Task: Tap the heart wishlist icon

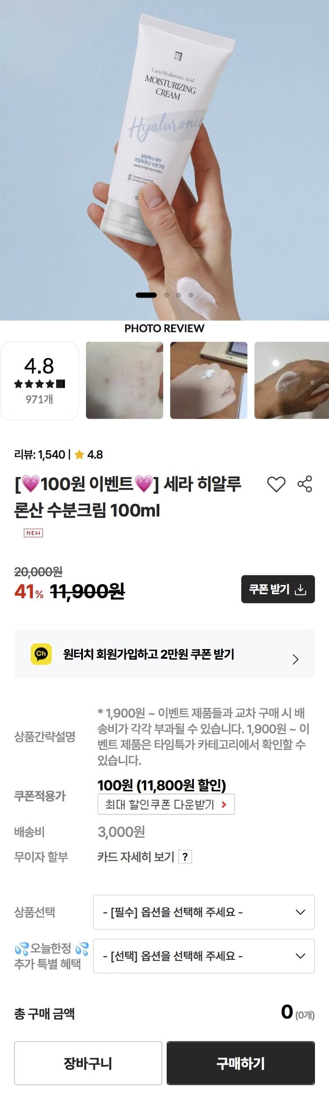Action: tap(276, 484)
